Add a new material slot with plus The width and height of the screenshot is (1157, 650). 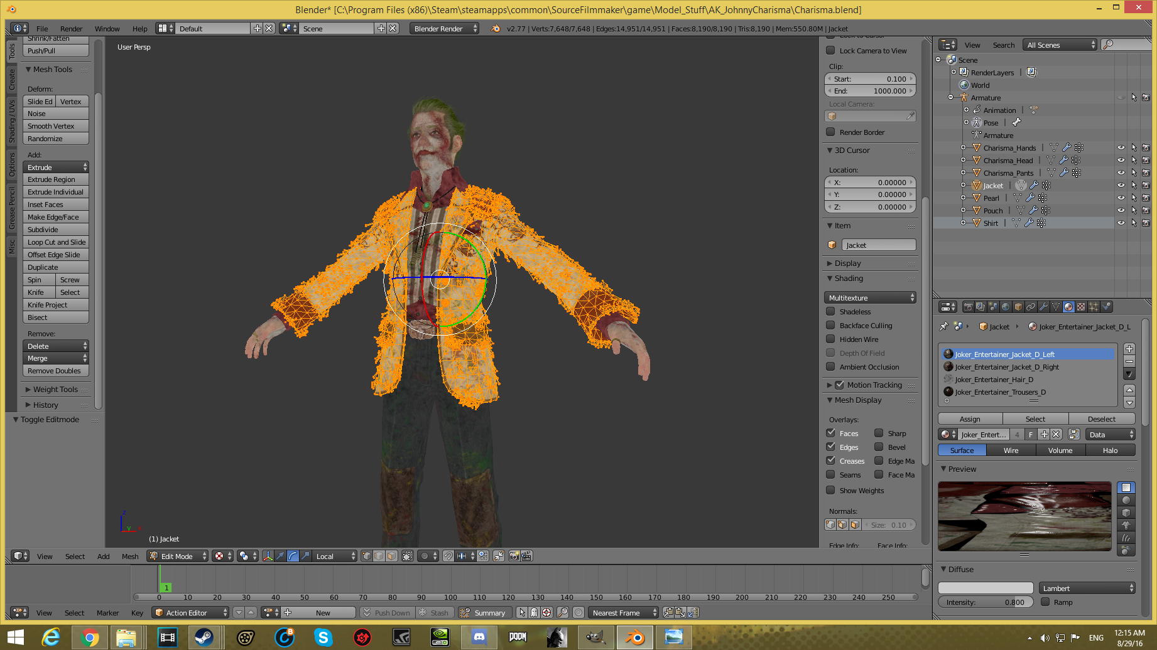(x=1129, y=349)
